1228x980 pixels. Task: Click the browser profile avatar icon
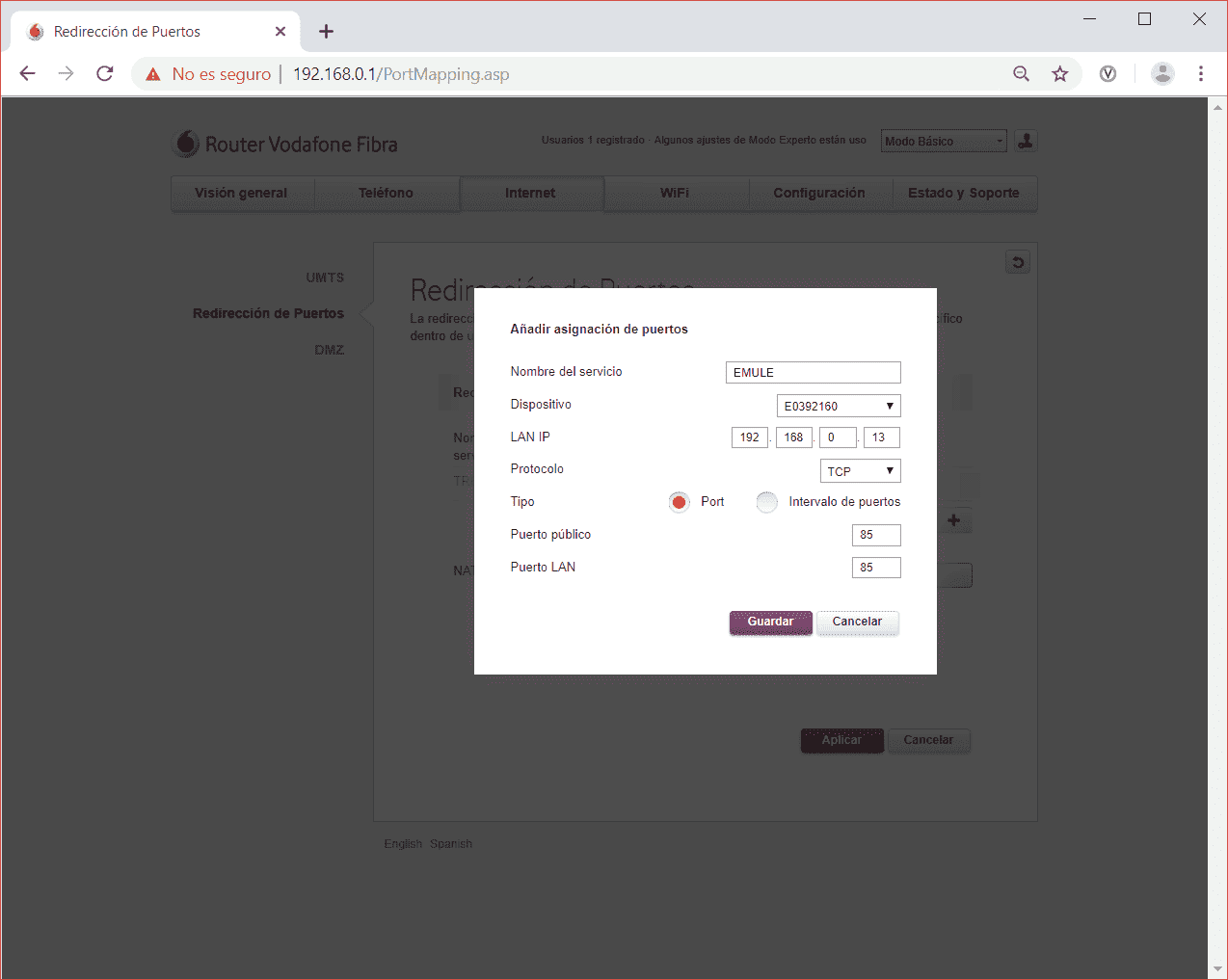tap(1162, 74)
